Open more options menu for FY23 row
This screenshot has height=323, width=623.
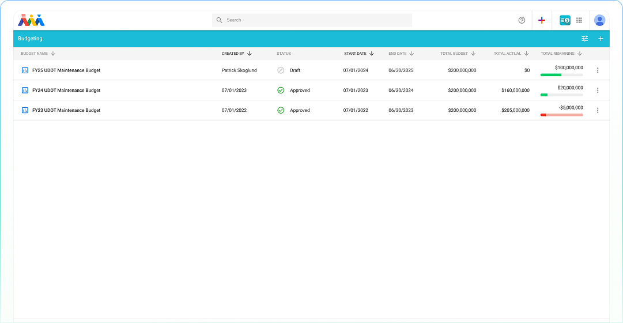click(598, 110)
